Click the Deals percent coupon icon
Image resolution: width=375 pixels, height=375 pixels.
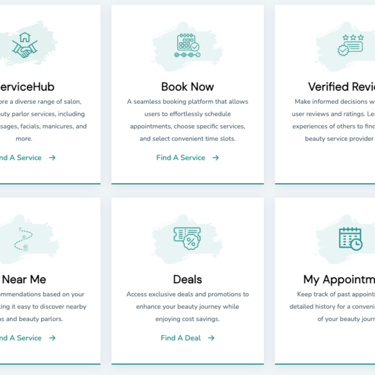(187, 238)
